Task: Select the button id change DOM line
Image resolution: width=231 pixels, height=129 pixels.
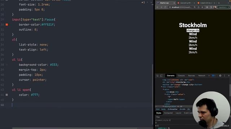Action: click(x=182, y=85)
